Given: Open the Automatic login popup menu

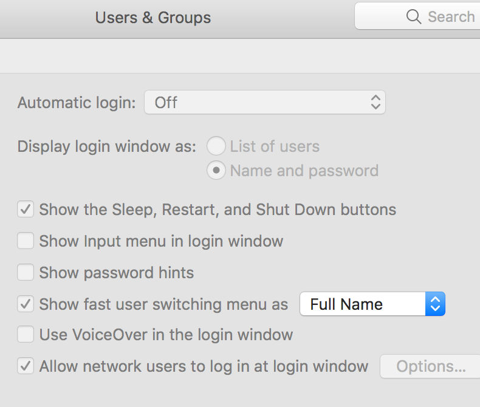Looking at the screenshot, I should click(264, 102).
